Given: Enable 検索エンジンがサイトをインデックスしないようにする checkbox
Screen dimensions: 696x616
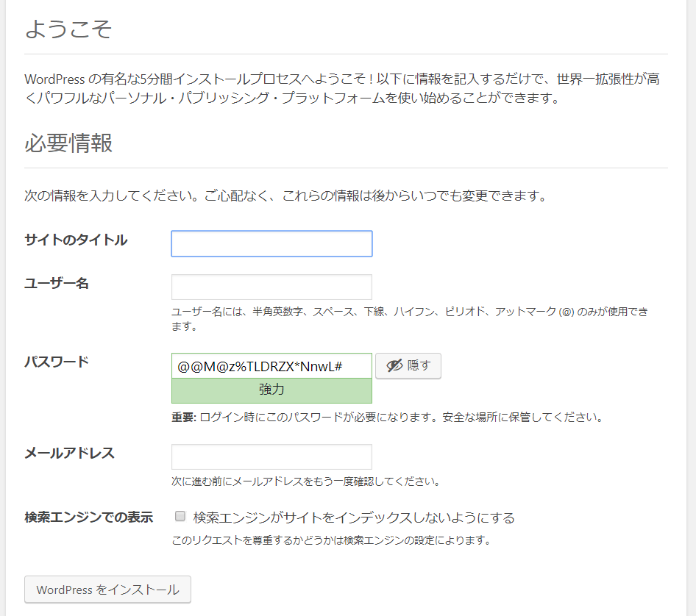Looking at the screenshot, I should click(180, 516).
